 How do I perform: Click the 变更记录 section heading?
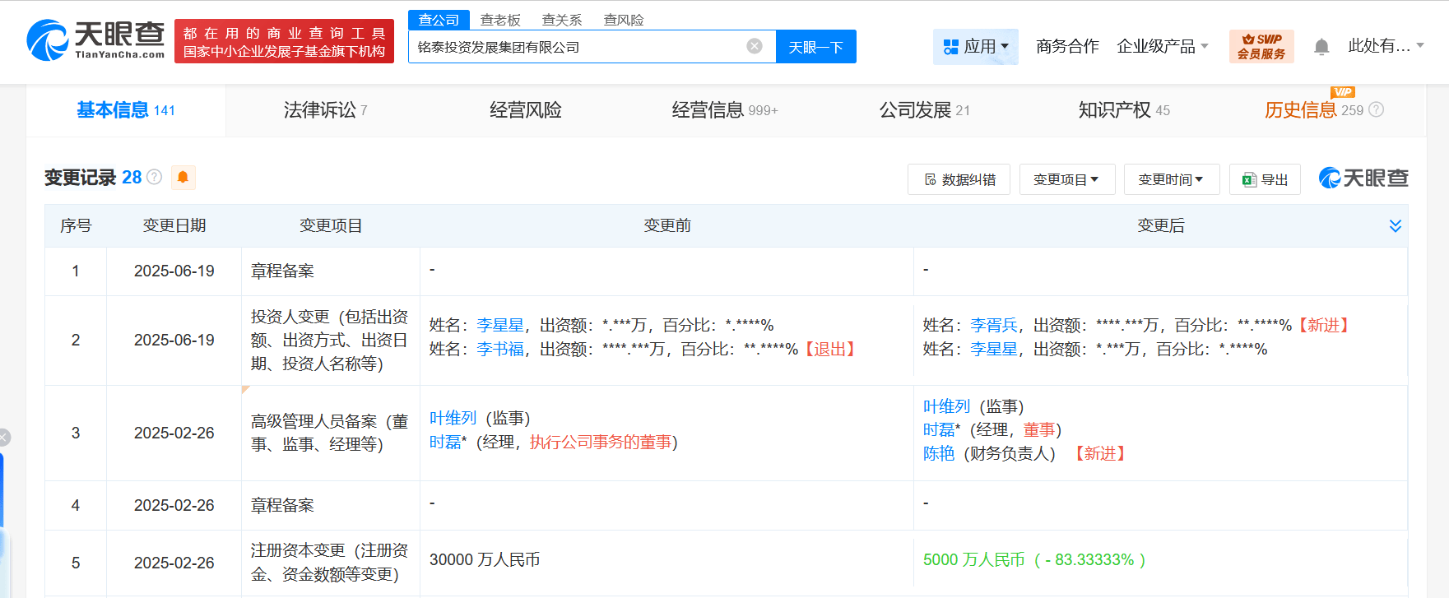81,178
